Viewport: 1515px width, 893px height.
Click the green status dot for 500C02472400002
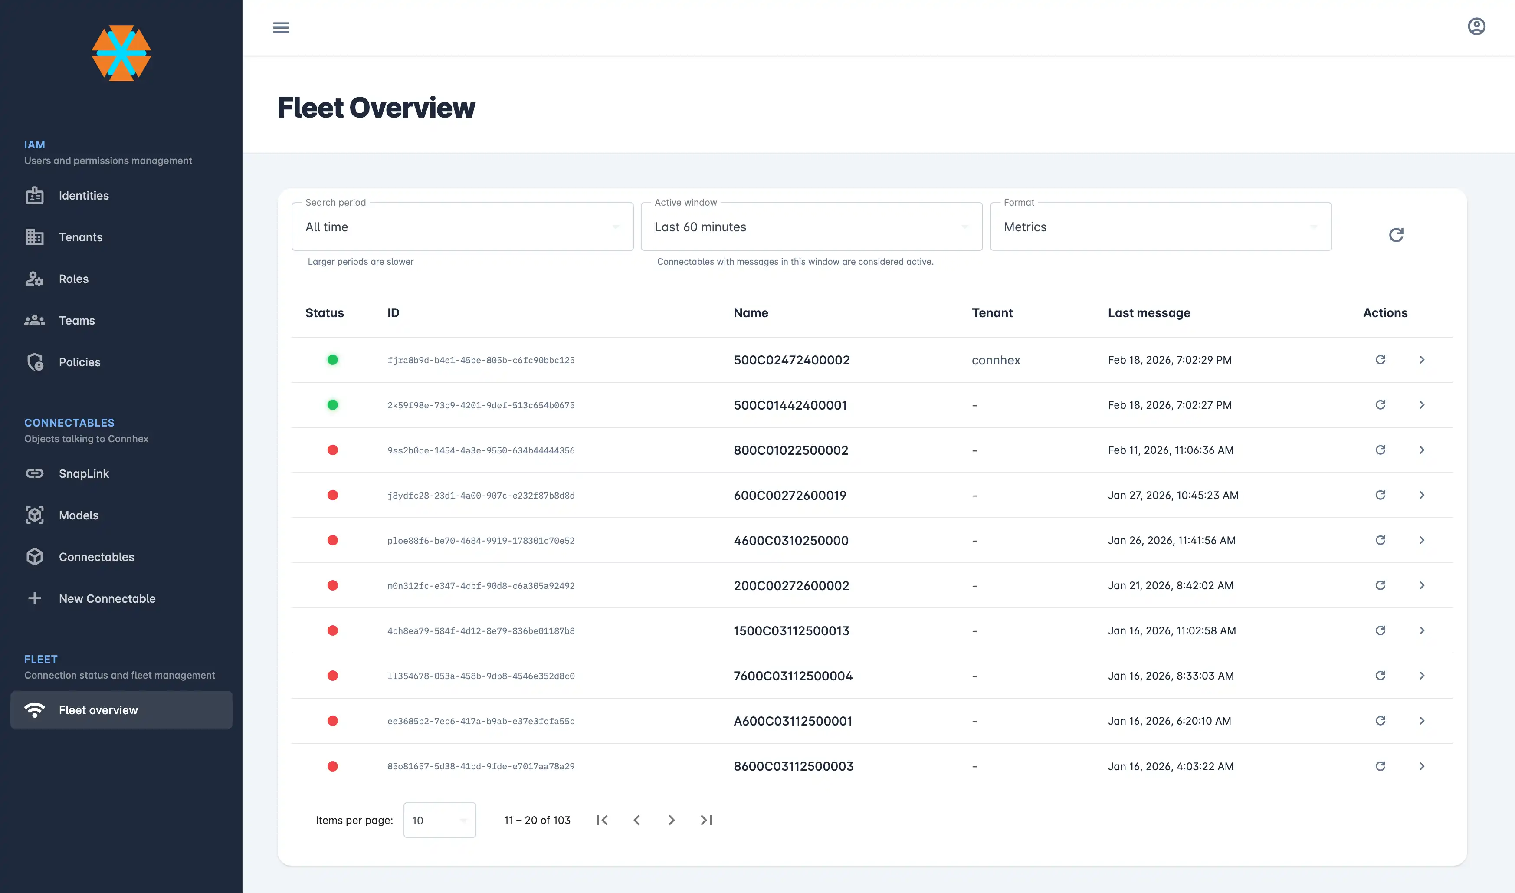coord(333,360)
